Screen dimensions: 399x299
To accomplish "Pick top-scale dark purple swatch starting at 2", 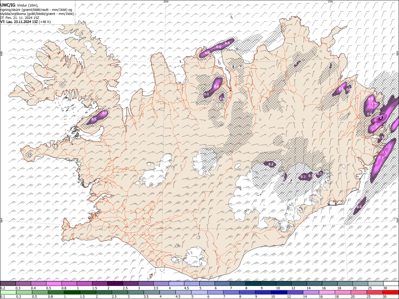I will 115,283.
